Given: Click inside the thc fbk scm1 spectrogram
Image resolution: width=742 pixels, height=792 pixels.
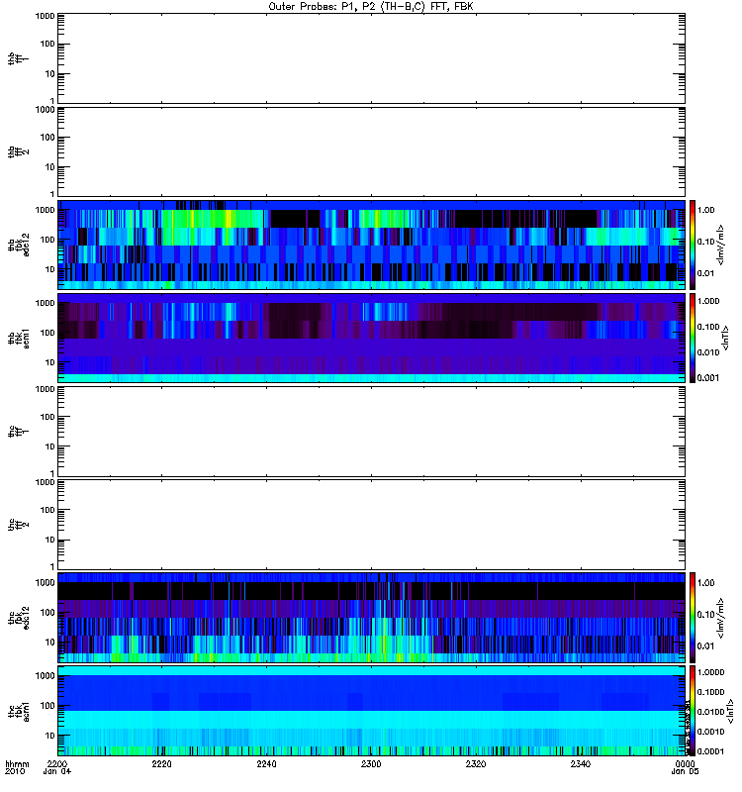Looking at the screenshot, I should (x=372, y=711).
